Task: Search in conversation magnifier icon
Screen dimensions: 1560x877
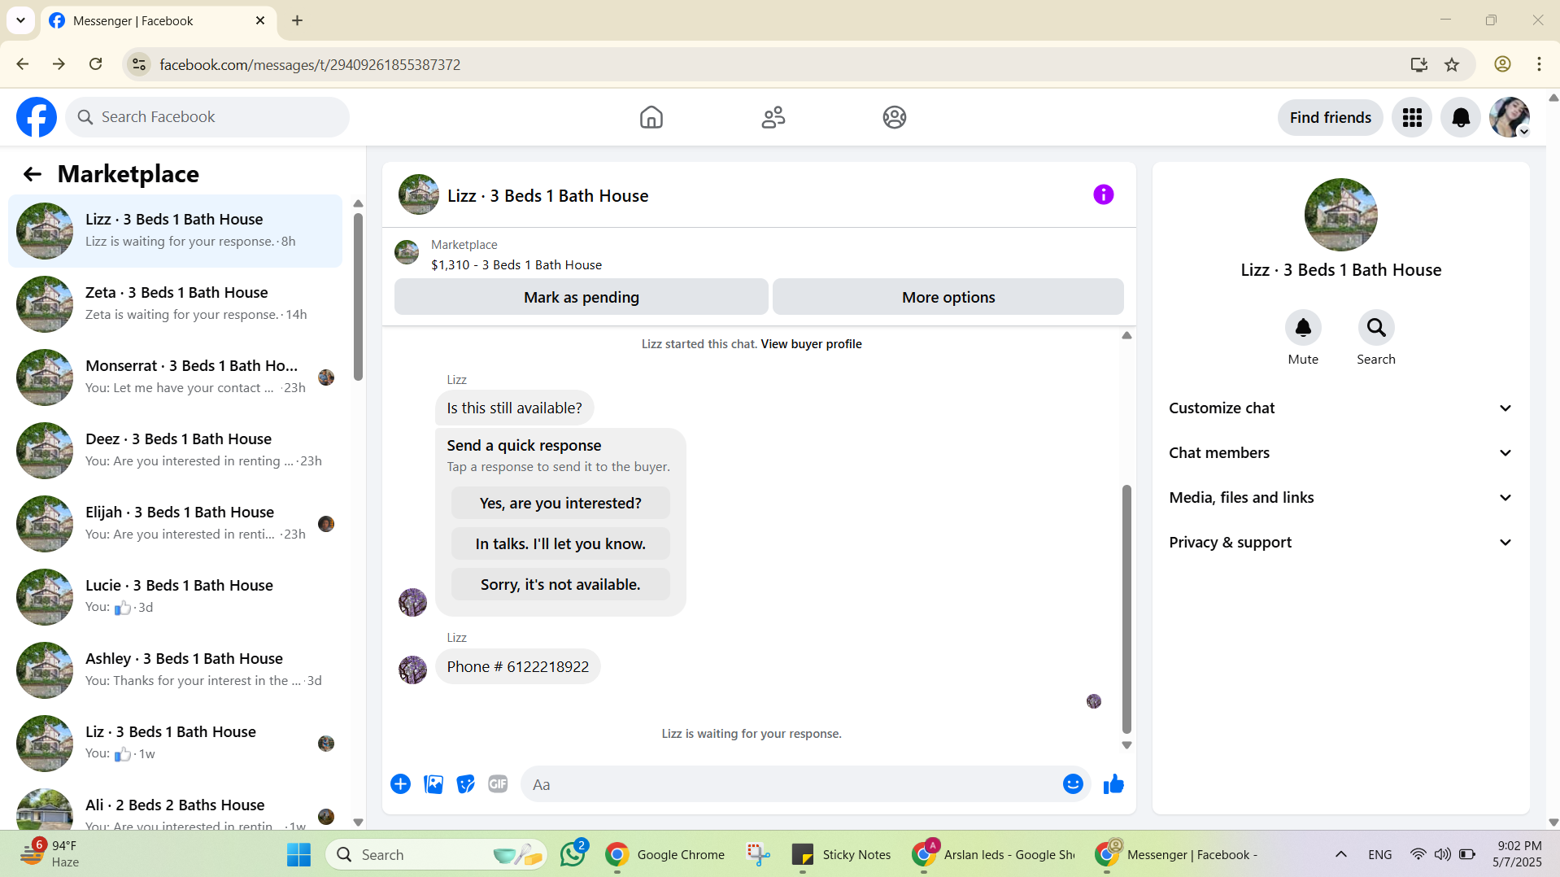Action: click(x=1375, y=327)
